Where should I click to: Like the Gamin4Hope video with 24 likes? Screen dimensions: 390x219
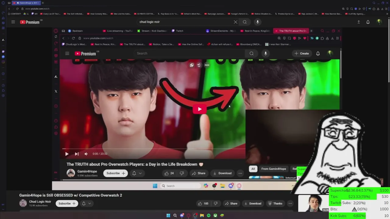tap(169, 173)
